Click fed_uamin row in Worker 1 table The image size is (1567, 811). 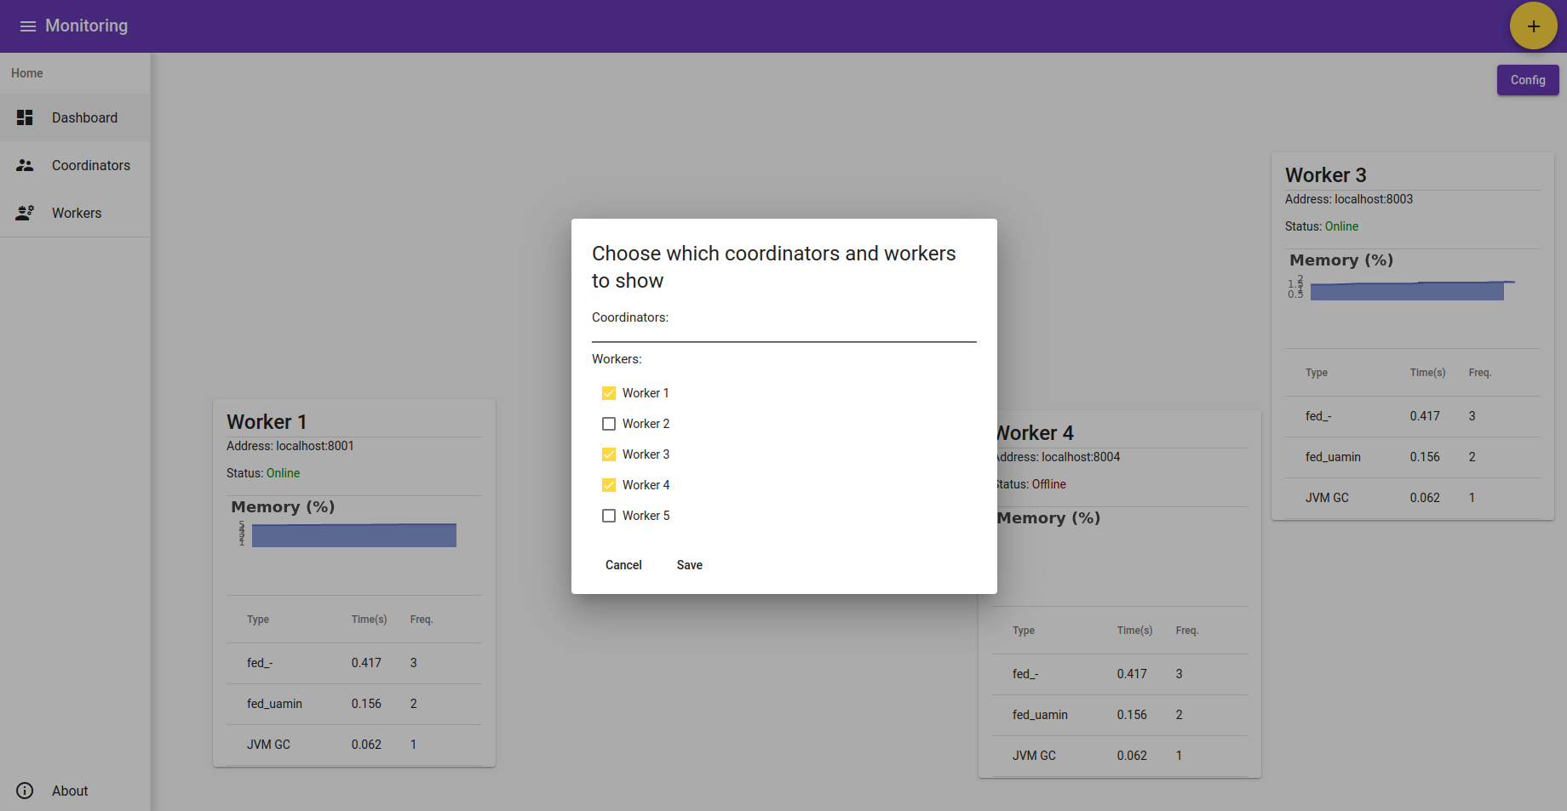(x=354, y=704)
